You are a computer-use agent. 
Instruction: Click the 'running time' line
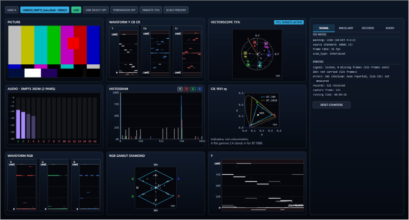click(330, 95)
